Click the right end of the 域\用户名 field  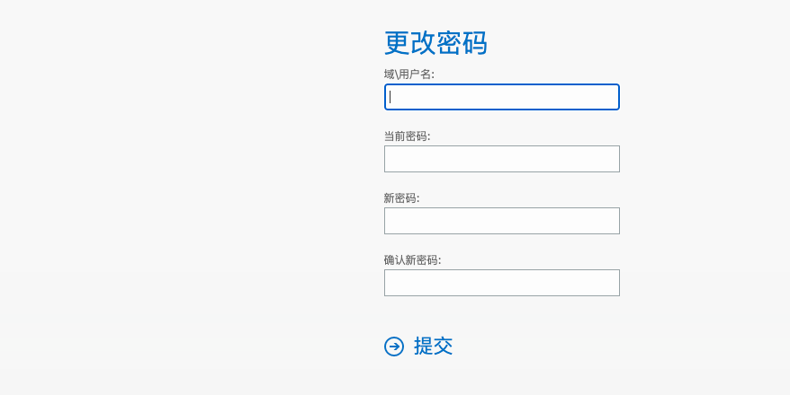[x=612, y=97]
